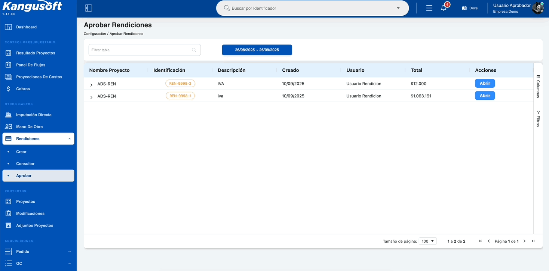Click the Pedido list icon
The width and height of the screenshot is (549, 271).
coord(8,252)
